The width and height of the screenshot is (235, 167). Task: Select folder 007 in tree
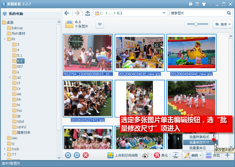click(20, 66)
